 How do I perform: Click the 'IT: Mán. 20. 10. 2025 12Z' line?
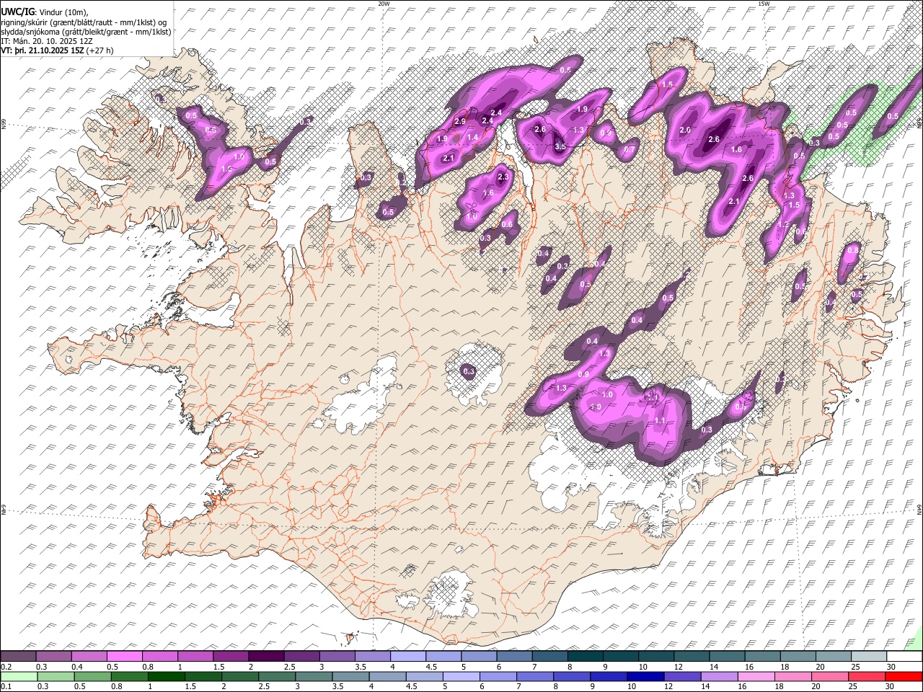coord(47,41)
